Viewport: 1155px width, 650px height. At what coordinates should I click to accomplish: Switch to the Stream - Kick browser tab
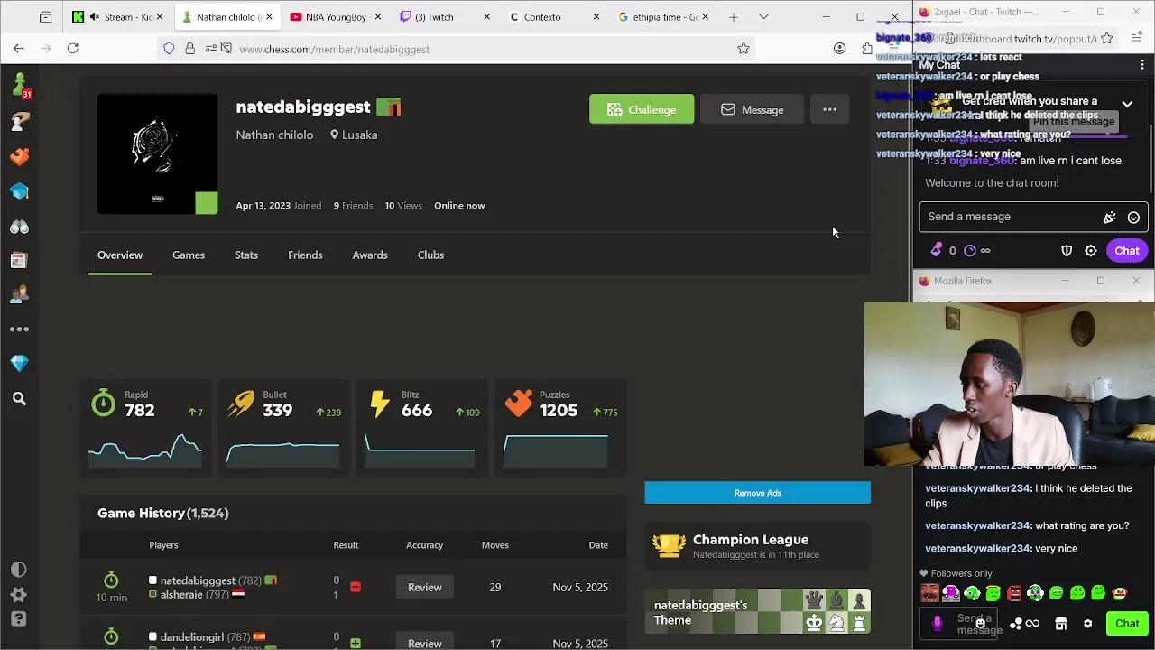click(x=117, y=16)
